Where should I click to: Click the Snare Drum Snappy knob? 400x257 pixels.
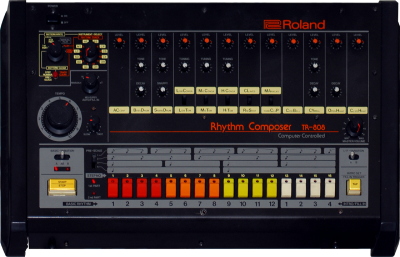pyautogui.click(x=163, y=91)
